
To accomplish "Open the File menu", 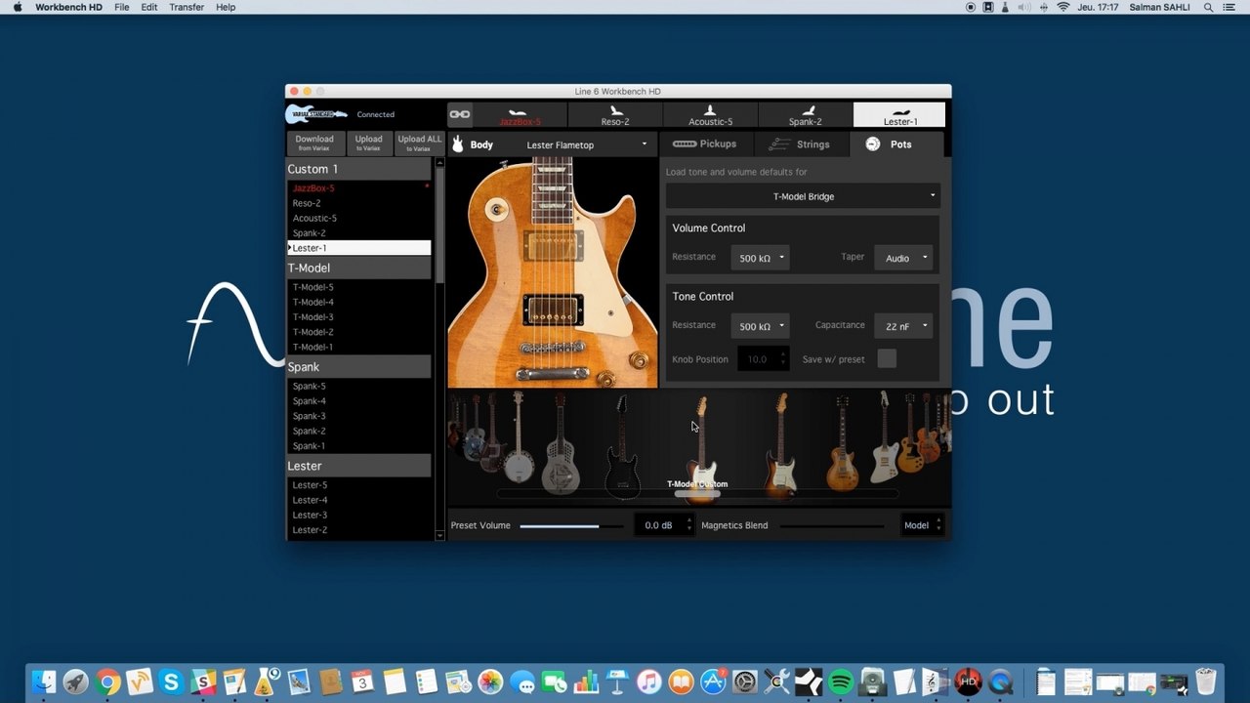I will point(121,7).
